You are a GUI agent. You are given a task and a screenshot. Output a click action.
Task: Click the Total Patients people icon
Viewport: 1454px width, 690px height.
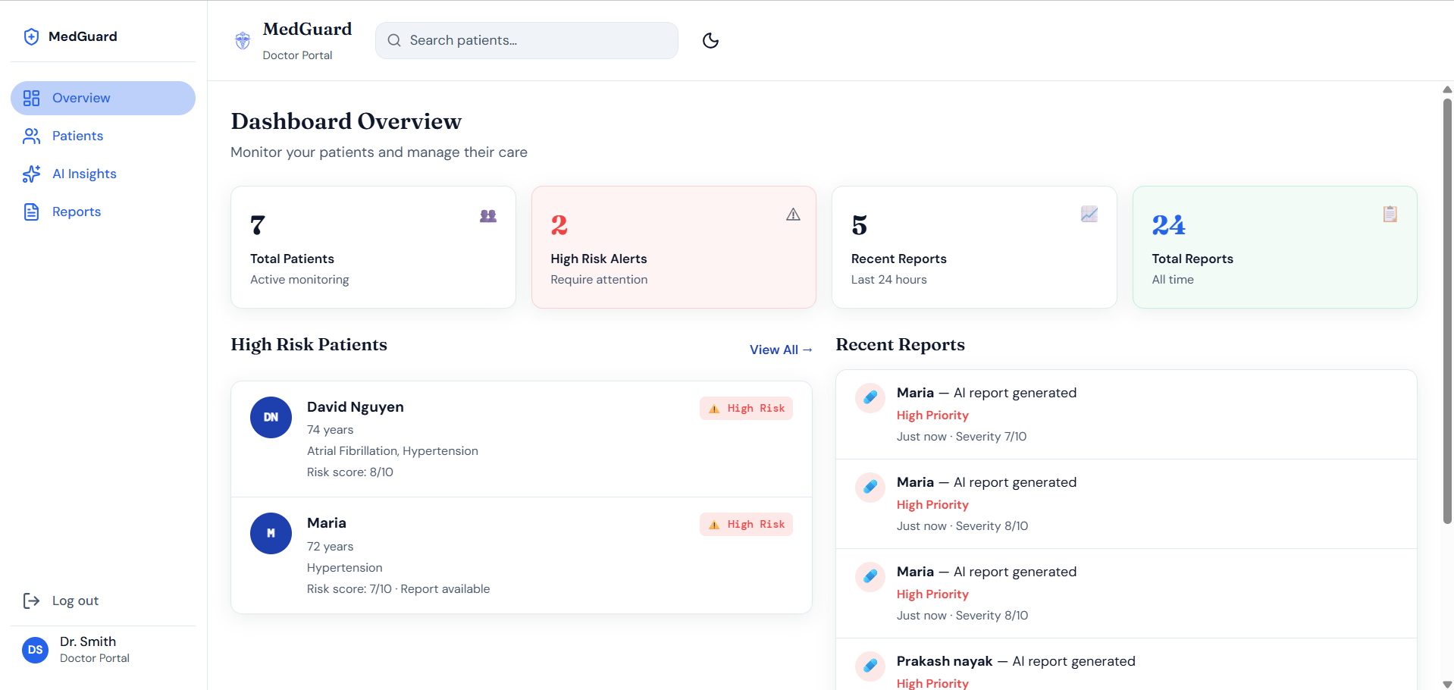point(488,215)
